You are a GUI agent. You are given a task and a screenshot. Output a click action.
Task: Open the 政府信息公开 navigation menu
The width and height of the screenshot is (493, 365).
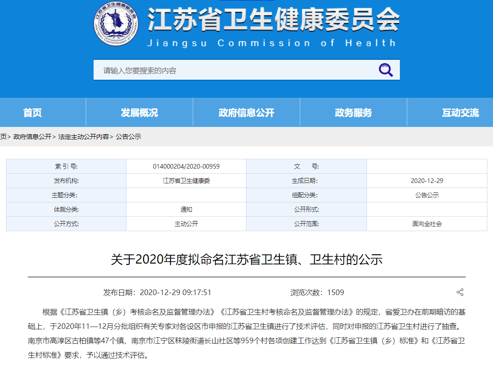click(246, 112)
